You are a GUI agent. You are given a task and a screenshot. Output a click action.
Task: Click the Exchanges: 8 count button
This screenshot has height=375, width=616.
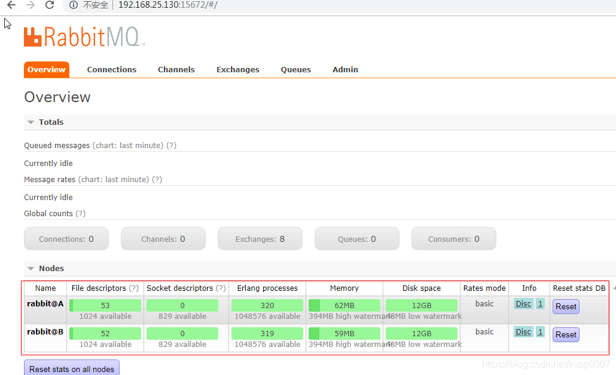point(260,238)
